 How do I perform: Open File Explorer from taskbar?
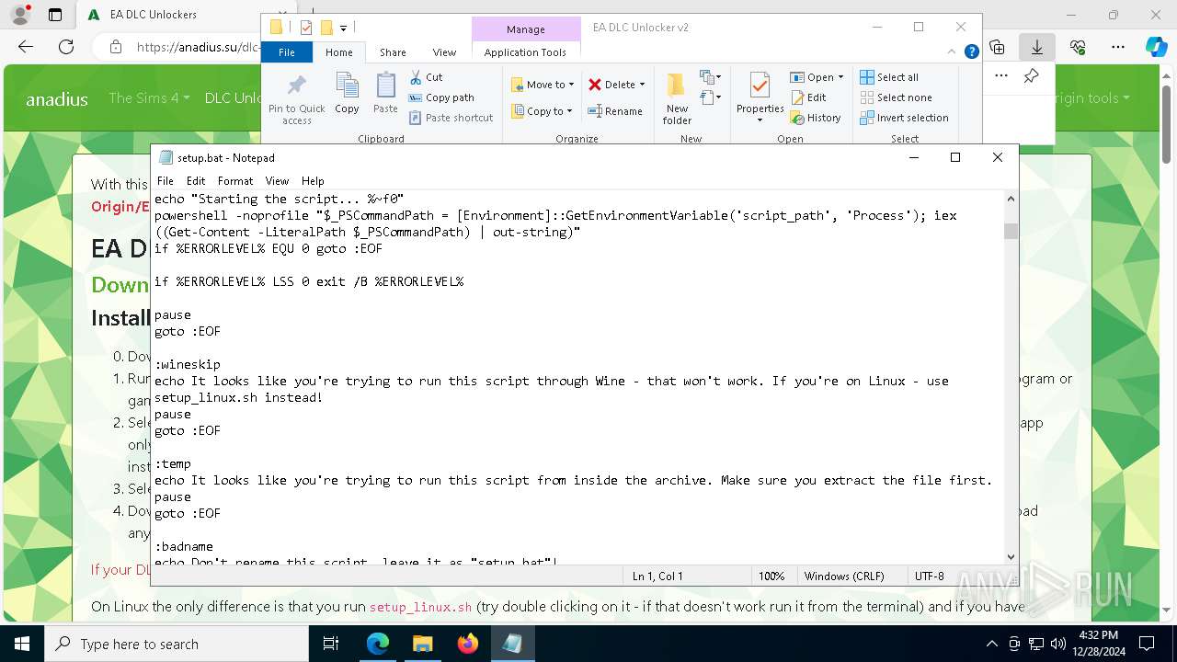[422, 644]
